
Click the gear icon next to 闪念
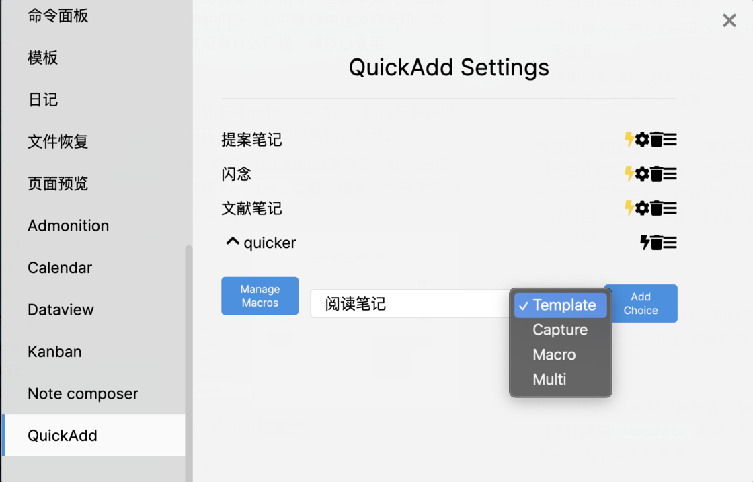tap(642, 174)
